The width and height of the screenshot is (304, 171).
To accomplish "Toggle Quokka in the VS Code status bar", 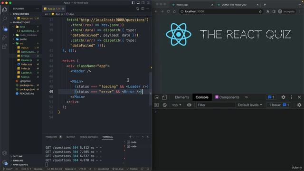I will (38, 169).
